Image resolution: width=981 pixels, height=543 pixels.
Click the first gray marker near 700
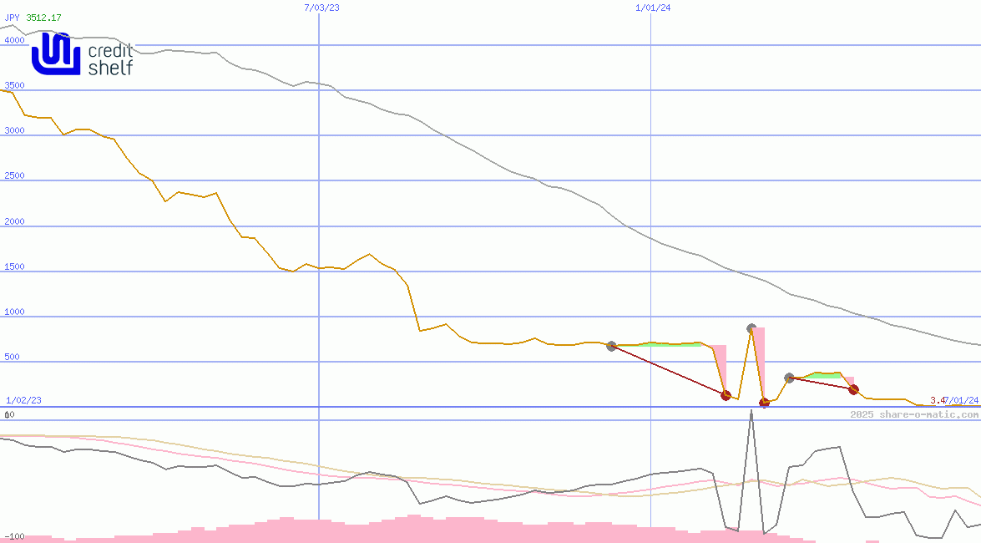pyautogui.click(x=611, y=346)
